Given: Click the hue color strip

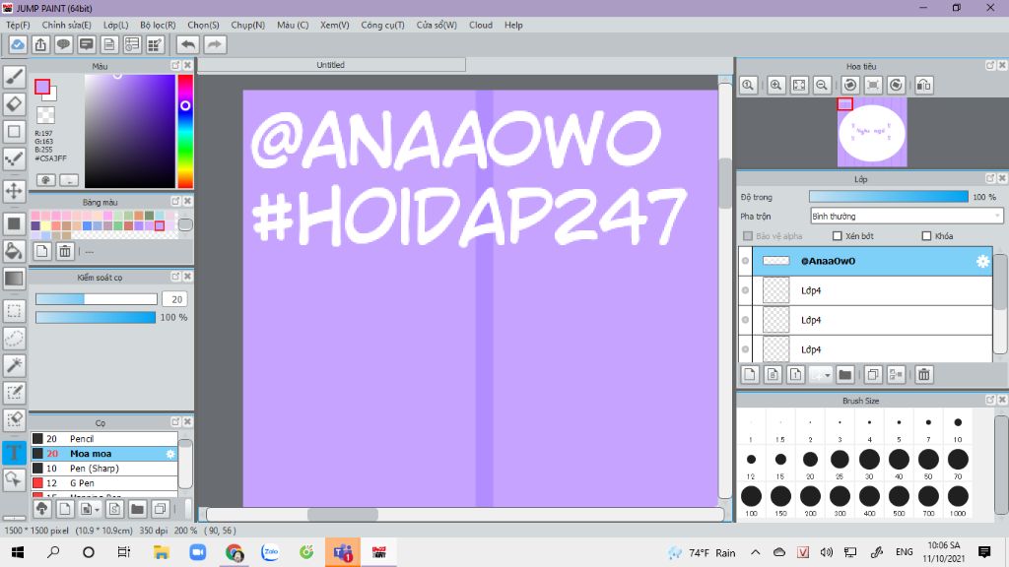Looking at the screenshot, I should pyautogui.click(x=185, y=131).
